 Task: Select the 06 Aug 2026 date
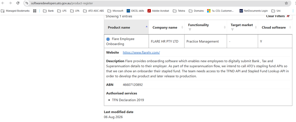(x=113, y=117)
